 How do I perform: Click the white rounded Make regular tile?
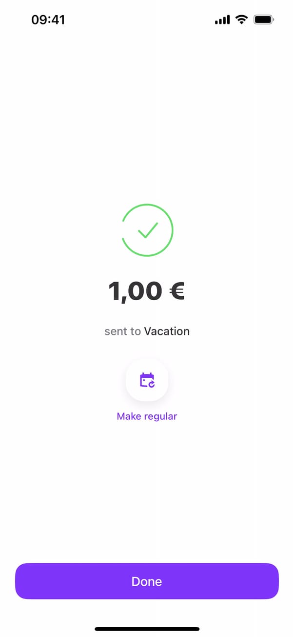click(x=147, y=380)
